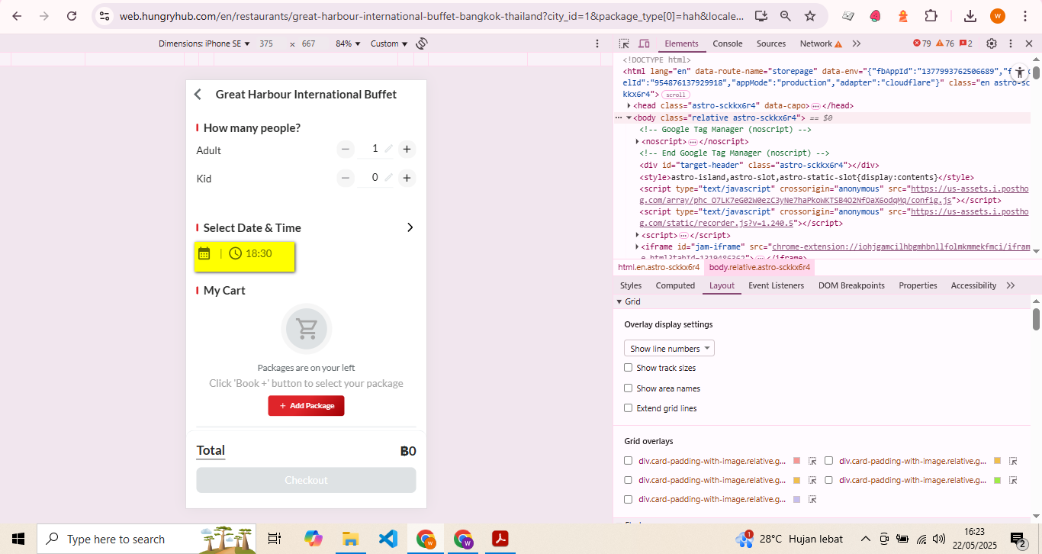Open Visual Studio Code from taskbar

(388, 539)
